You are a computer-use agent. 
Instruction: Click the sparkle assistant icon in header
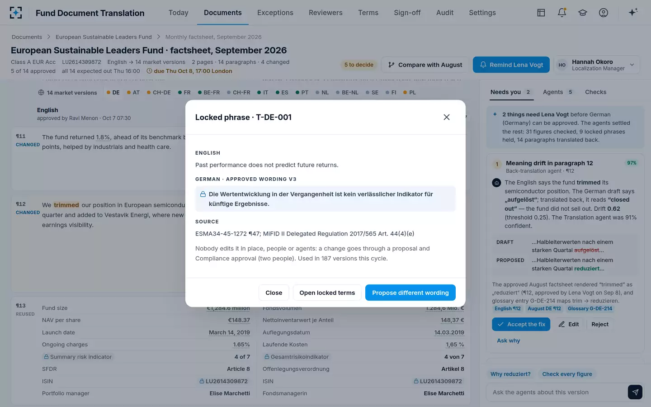[633, 12]
